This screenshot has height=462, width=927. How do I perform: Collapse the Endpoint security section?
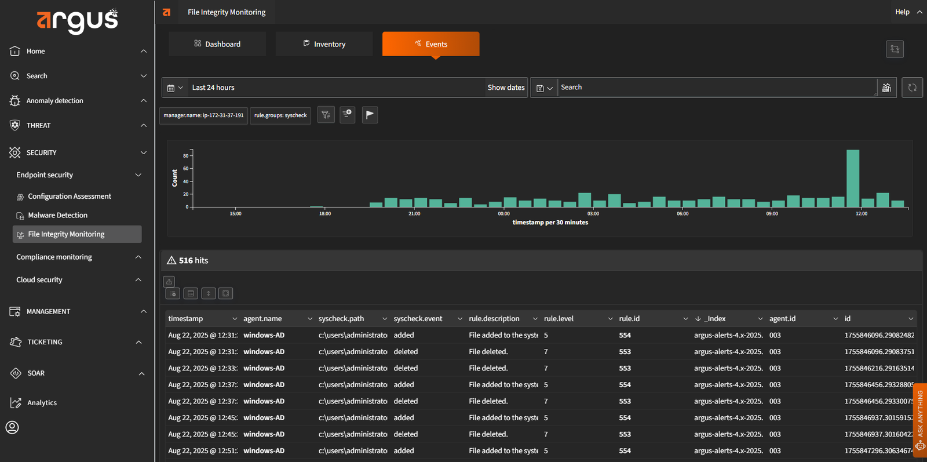coord(138,175)
